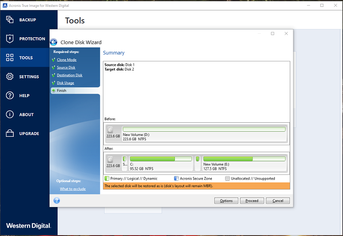Click the Source disk: Disk 1 text
Screen dimensions: 343x236
[x=120, y=65]
